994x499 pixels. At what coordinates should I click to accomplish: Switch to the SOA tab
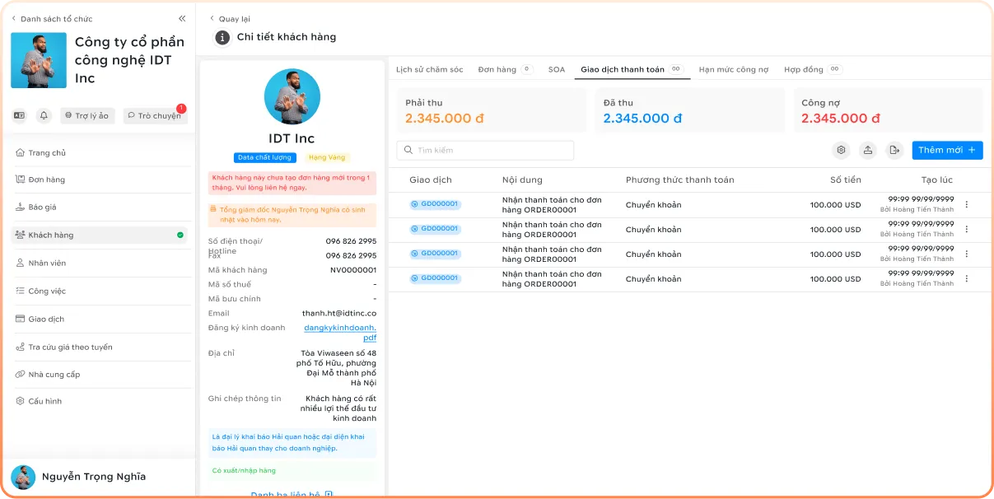[x=557, y=70]
